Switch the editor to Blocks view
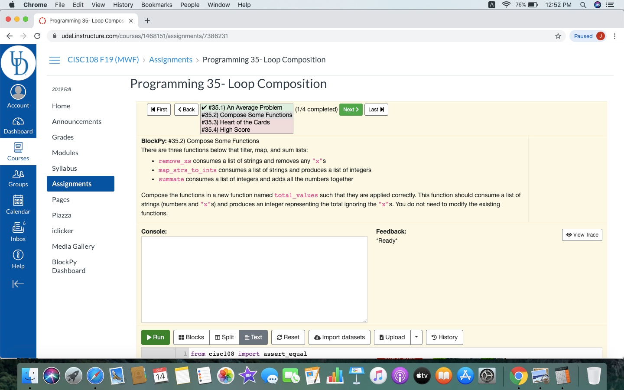This screenshot has height=390, width=624. [x=191, y=337]
